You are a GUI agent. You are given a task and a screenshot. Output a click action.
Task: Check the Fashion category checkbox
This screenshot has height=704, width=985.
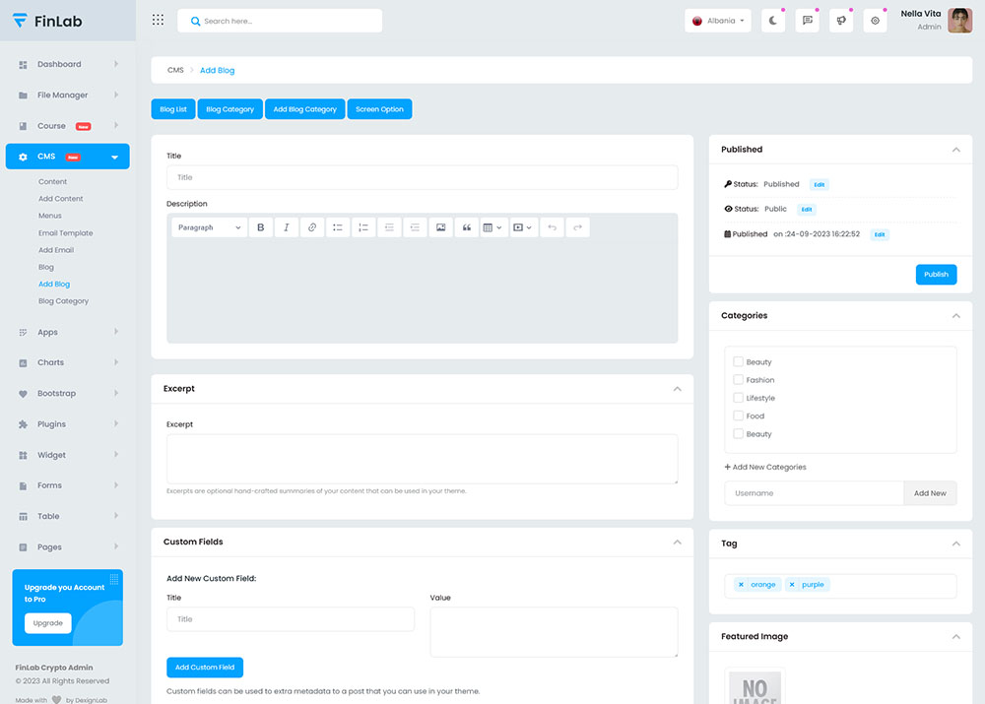click(x=738, y=380)
